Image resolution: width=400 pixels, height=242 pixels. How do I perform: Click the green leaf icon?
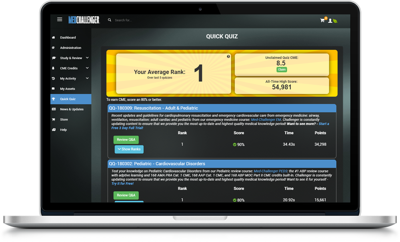tap(335, 21)
